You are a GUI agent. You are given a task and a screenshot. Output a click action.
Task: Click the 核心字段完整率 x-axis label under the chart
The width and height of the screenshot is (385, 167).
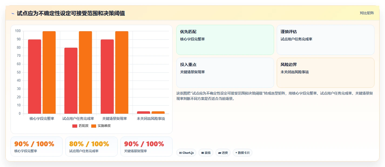pyautogui.click(x=42, y=119)
